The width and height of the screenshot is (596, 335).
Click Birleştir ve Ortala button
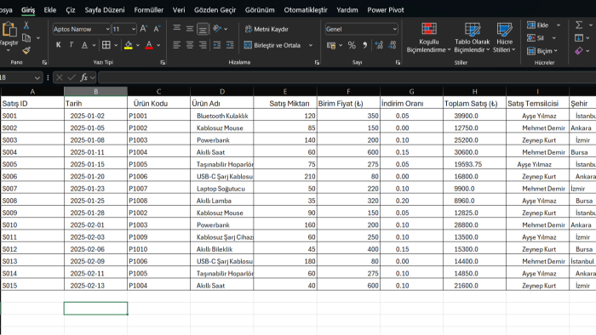click(273, 45)
